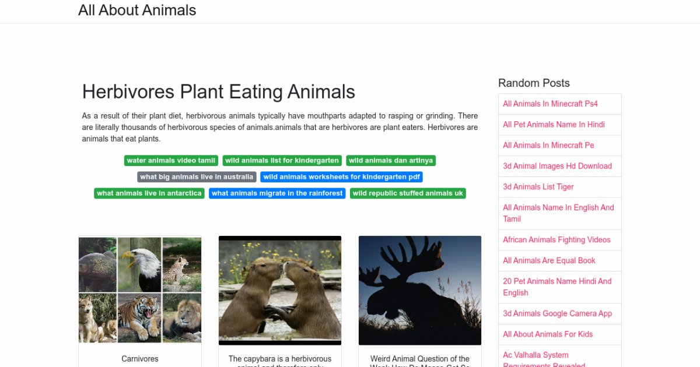This screenshot has height=367, width=700.
Task: Open "what animals migrate in the rainforest" tag
Action: tap(277, 193)
